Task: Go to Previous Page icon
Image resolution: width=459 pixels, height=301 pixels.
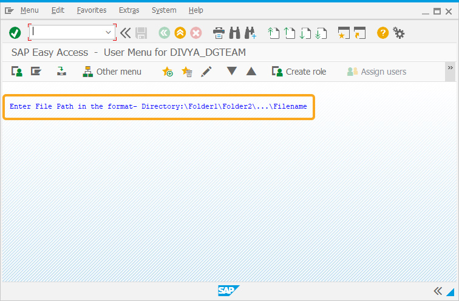Action: click(x=290, y=33)
